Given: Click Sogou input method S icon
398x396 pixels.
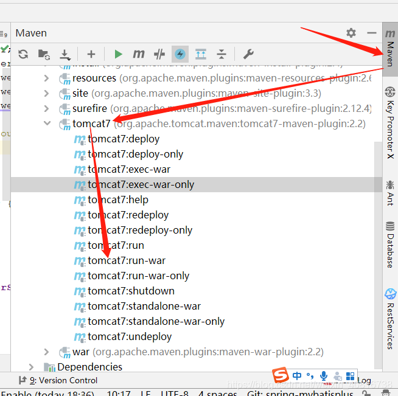Looking at the screenshot, I should pos(280,375).
